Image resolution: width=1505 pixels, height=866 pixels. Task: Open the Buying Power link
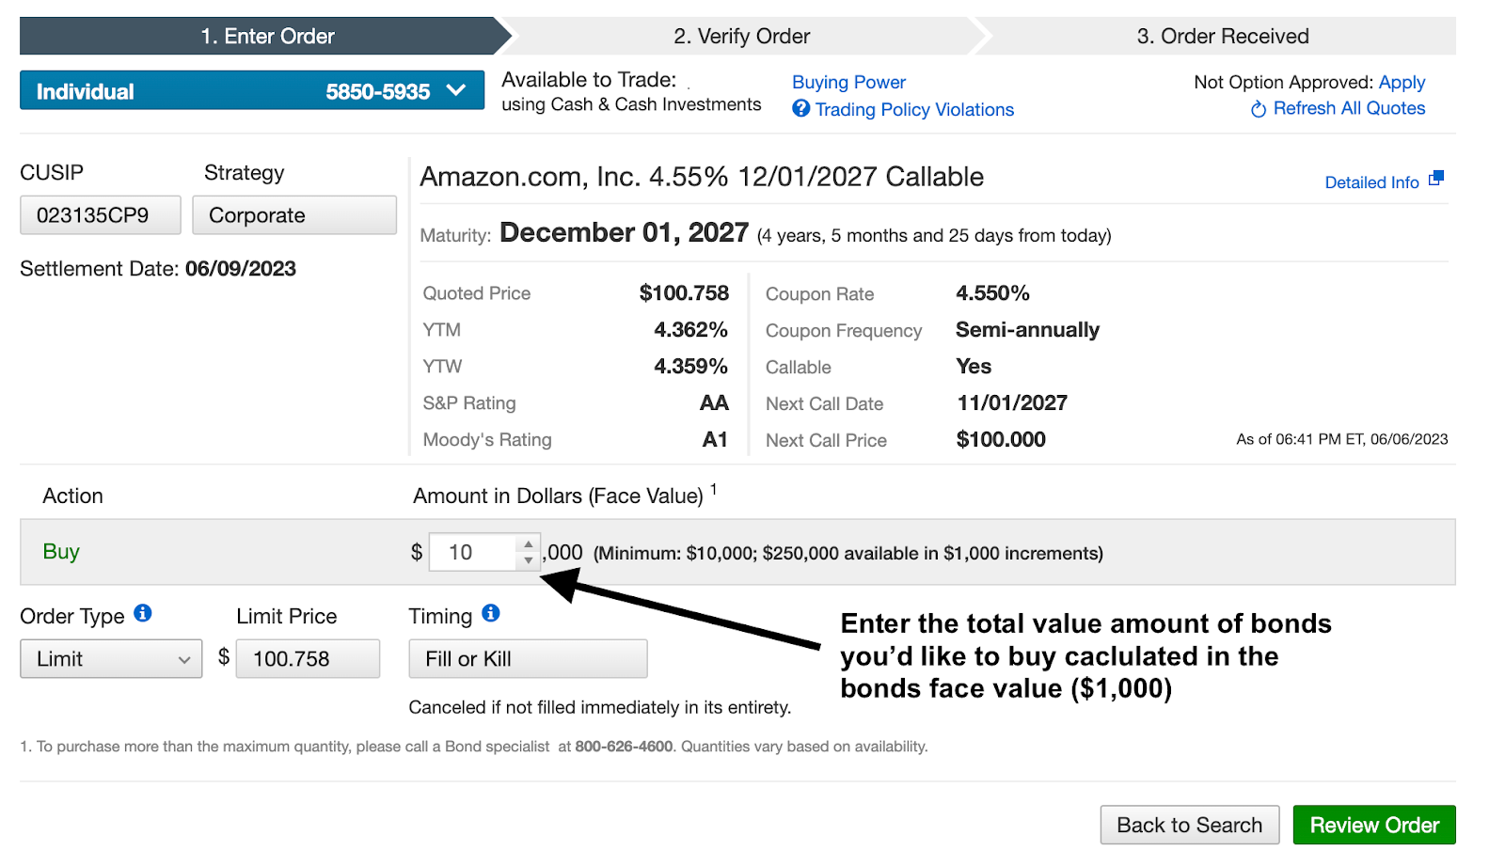coord(848,82)
